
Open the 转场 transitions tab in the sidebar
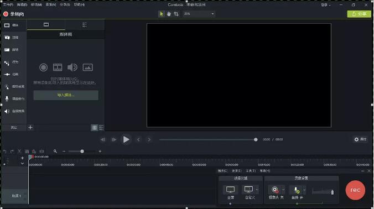(14, 50)
